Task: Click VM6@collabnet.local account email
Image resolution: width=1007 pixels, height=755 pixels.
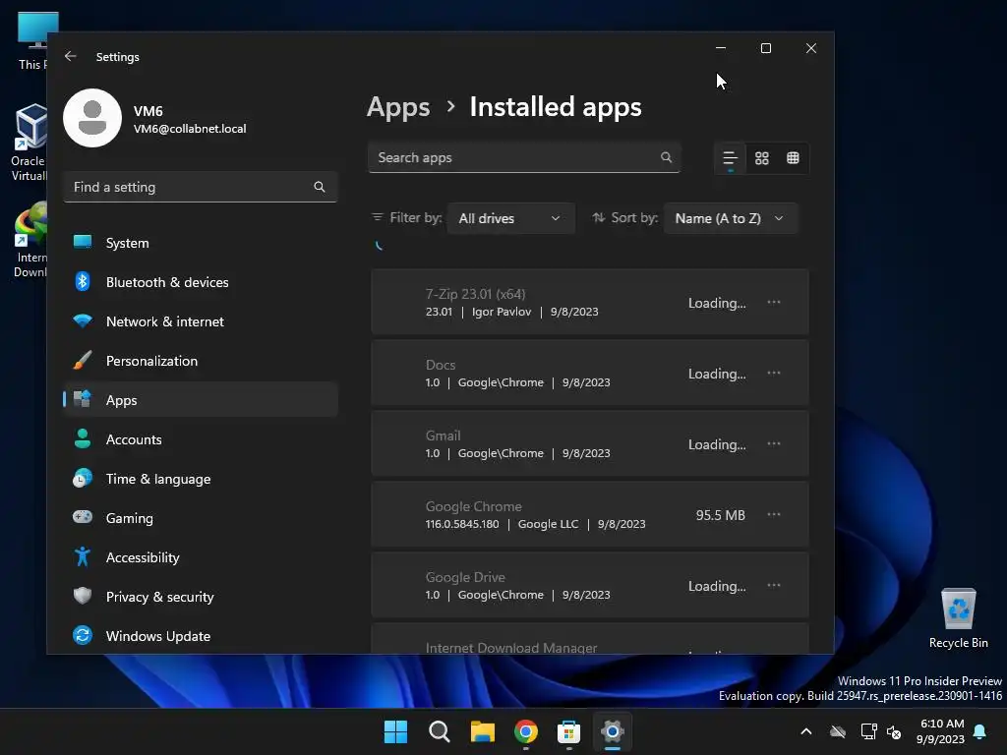Action: click(190, 129)
